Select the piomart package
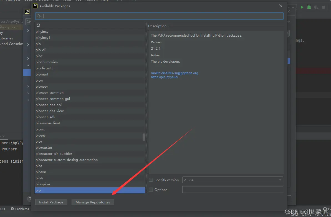Screen dimensions: 331x217 [90, 75]
